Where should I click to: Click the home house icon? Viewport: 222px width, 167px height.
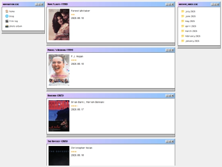click(7, 11)
